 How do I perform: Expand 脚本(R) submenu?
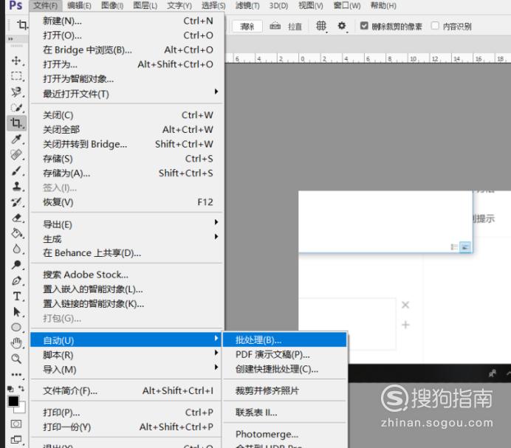tap(216, 353)
